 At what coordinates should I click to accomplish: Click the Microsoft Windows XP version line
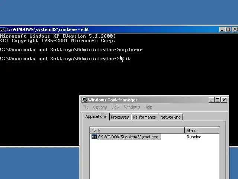(58, 36)
